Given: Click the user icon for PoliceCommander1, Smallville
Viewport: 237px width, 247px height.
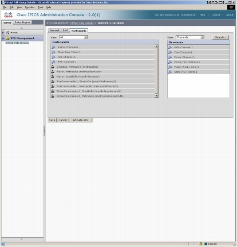Looking at the screenshot, I should click(x=53, y=91).
